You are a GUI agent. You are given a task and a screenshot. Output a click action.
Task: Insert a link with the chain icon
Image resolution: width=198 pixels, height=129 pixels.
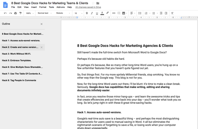pyautogui.click(x=114, y=13)
